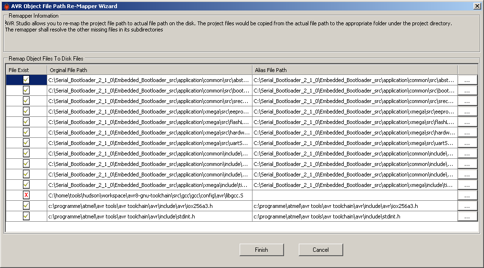
Task: Select original path cell ending xmega\src\flashL…
Action: (150, 122)
